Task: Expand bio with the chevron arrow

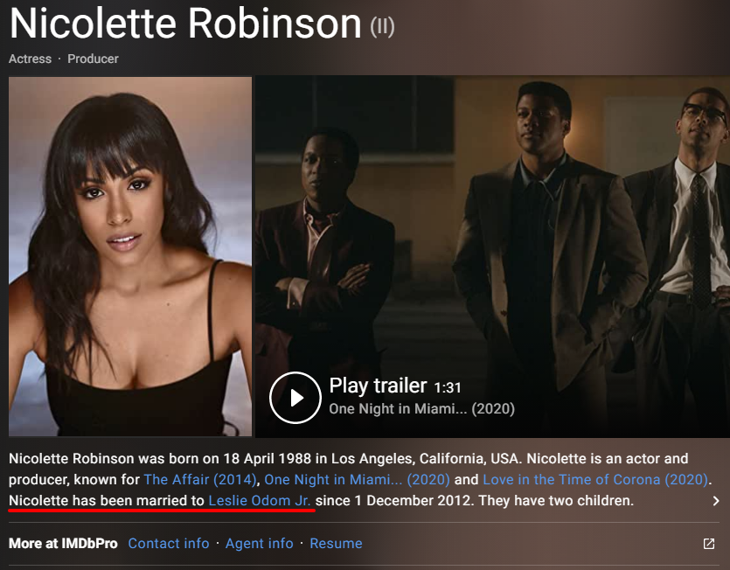Action: point(715,501)
